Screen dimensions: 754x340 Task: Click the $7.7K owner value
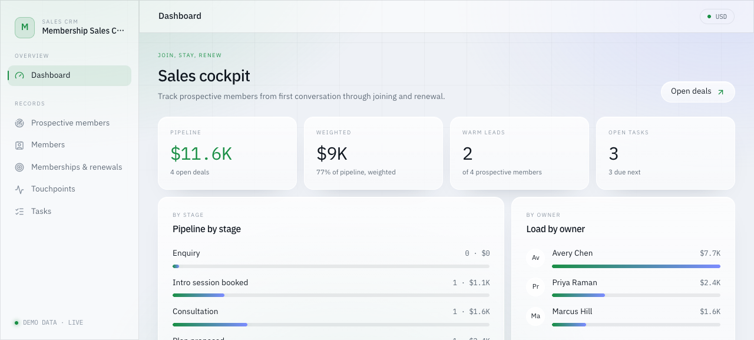[x=710, y=253]
